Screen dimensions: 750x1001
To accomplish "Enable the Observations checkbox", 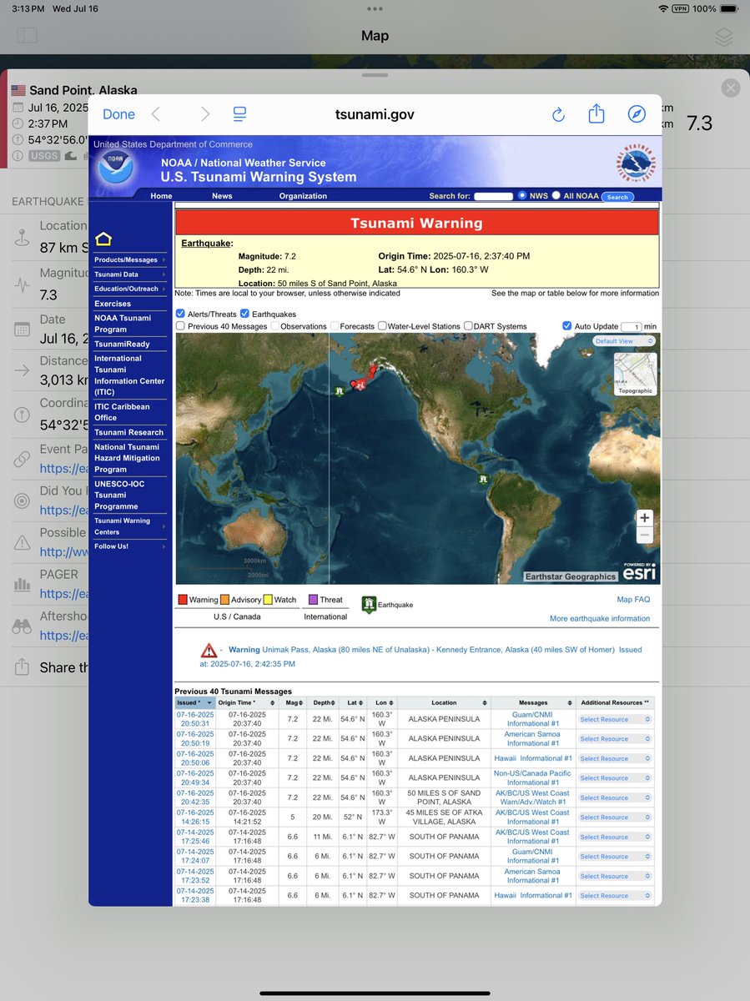I will [x=274, y=326].
